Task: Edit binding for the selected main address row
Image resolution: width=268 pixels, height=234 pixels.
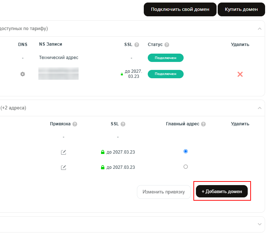Action: (x=63, y=152)
